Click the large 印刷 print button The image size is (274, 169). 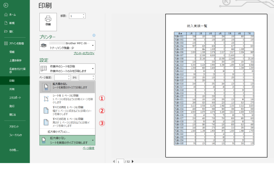[48, 22]
